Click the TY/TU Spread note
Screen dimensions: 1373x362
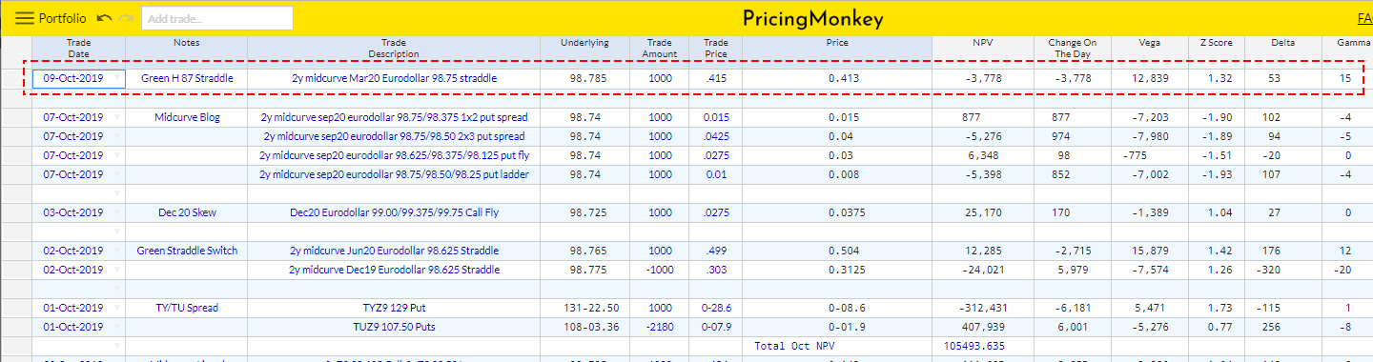187,308
